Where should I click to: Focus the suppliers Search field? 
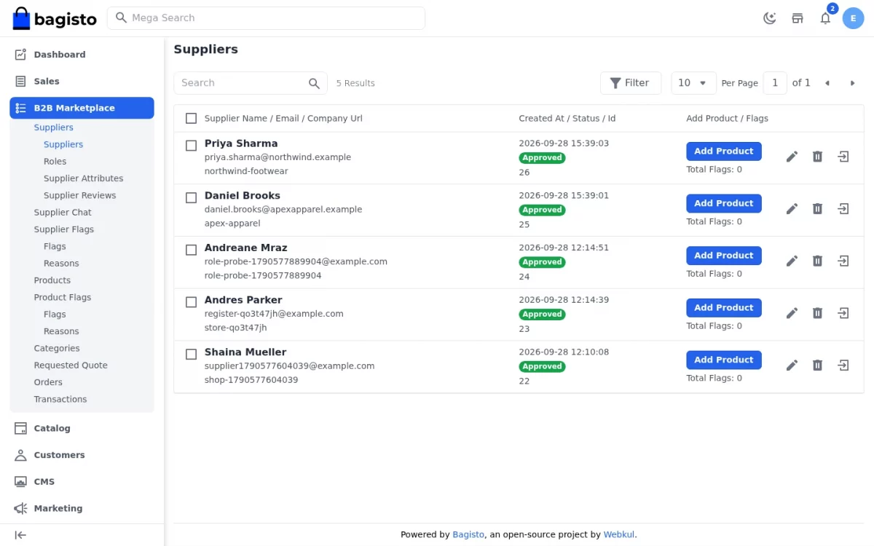coord(251,83)
